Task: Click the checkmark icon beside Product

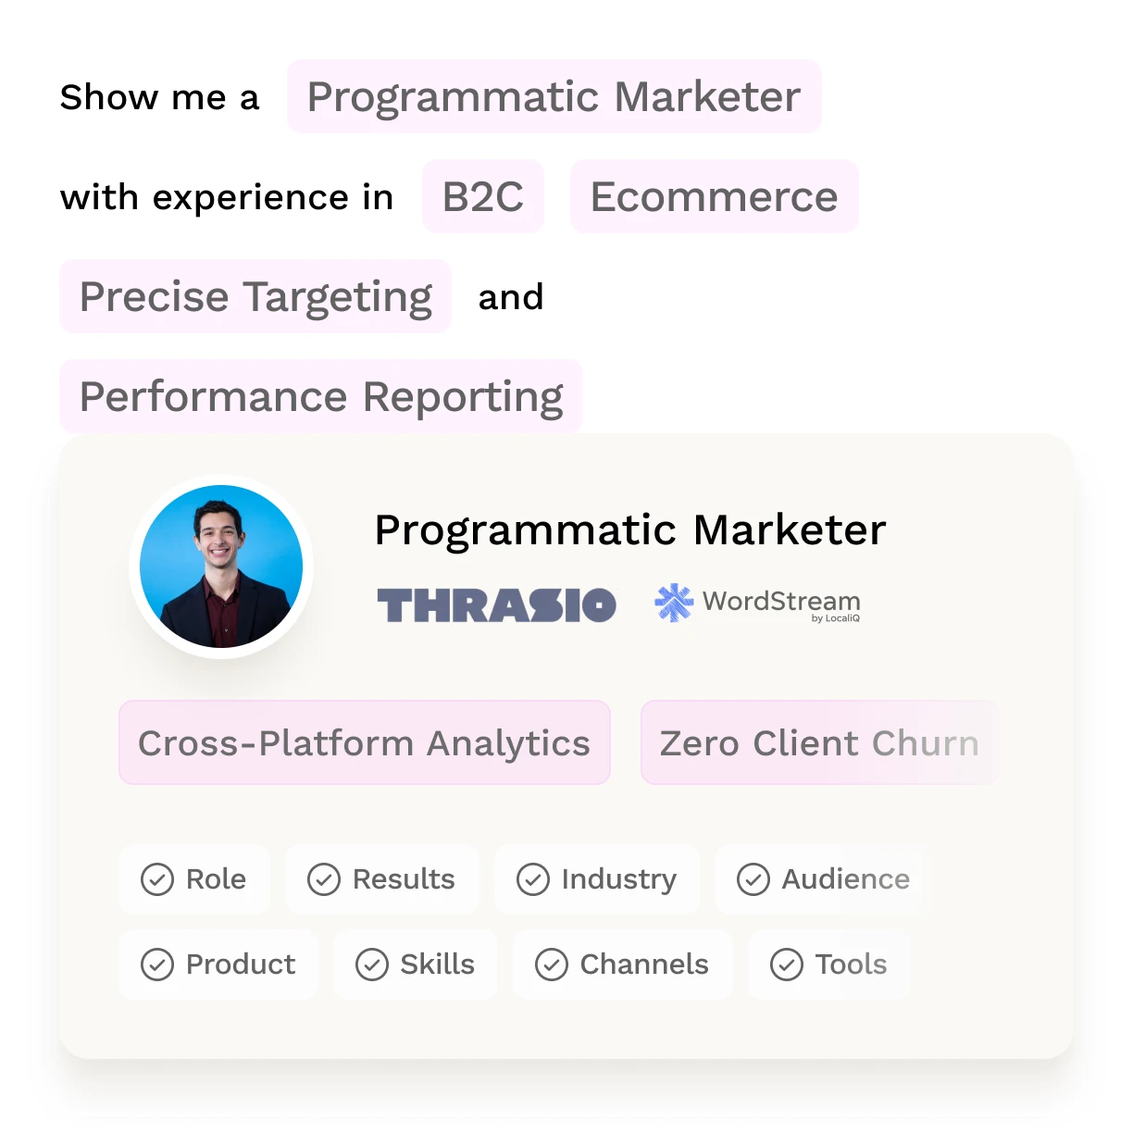Action: tap(157, 965)
